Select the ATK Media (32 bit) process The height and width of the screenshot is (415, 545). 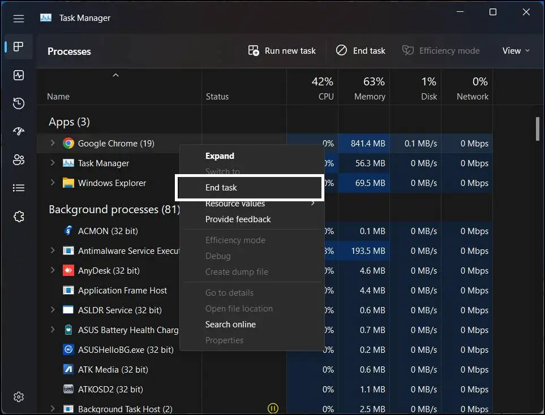tap(113, 370)
